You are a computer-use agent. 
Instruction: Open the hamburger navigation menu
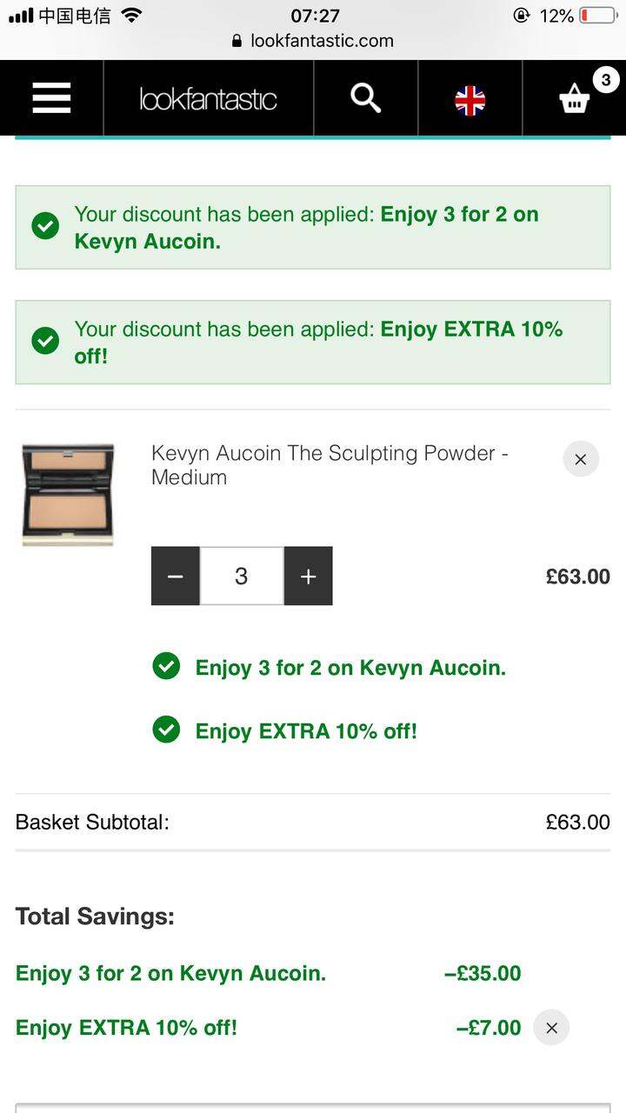click(51, 98)
